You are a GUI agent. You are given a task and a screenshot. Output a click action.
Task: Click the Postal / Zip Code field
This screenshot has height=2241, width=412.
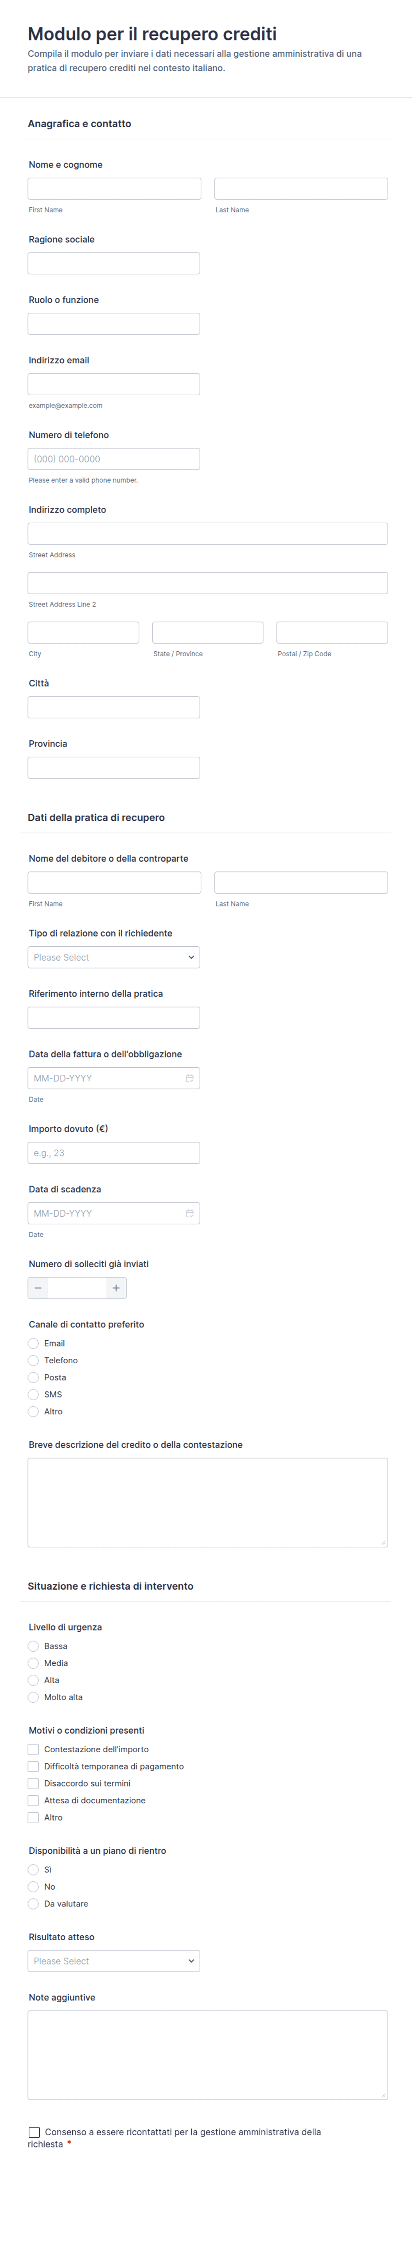[331, 632]
